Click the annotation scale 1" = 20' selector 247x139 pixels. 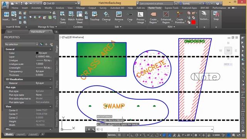[187, 135]
